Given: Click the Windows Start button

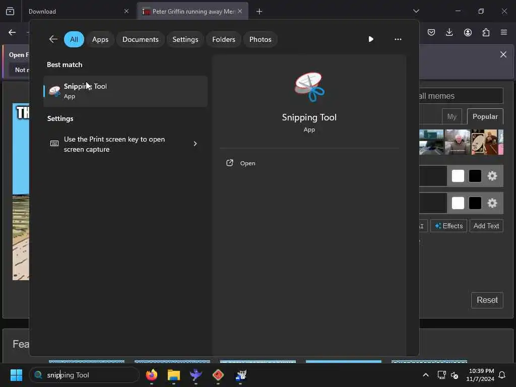Looking at the screenshot, I should point(16,375).
